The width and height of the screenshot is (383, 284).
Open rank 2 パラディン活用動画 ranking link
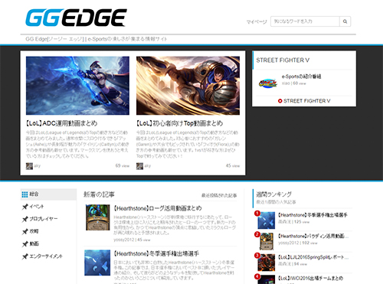tap(313, 236)
